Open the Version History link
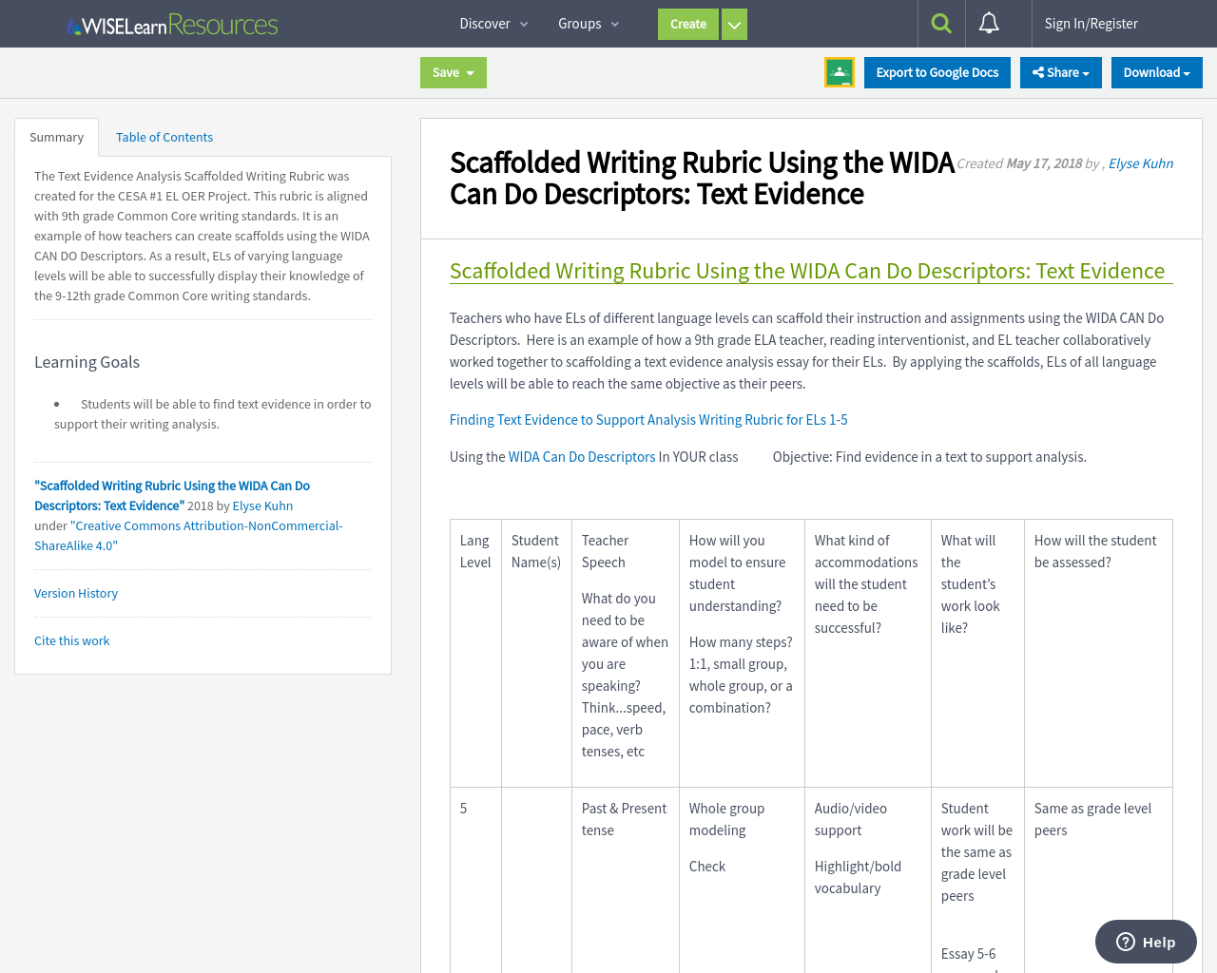 [x=75, y=592]
